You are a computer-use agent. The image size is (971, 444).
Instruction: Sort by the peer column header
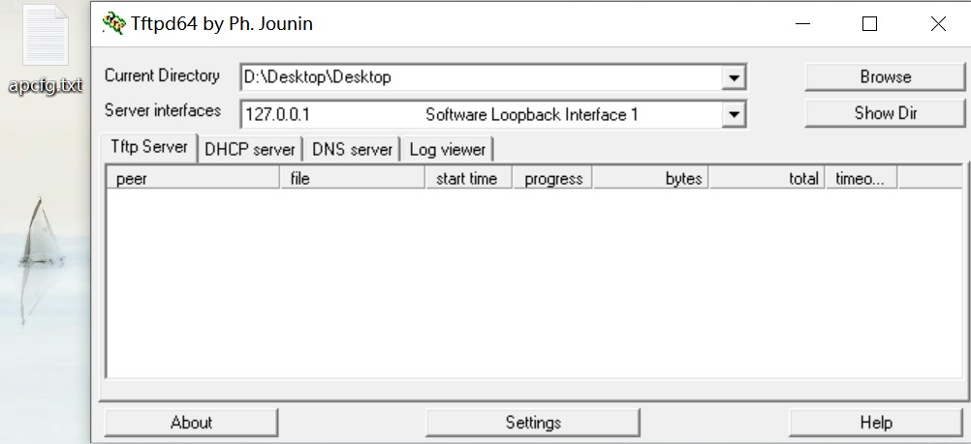[x=193, y=179]
